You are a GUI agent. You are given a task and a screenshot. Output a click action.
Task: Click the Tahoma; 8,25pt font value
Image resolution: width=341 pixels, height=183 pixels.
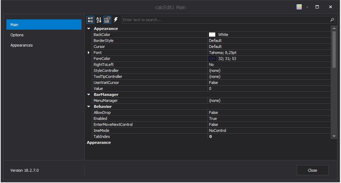[223, 53]
